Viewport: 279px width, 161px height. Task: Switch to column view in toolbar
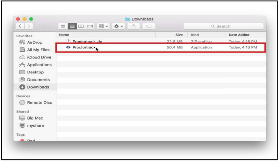click(81, 26)
